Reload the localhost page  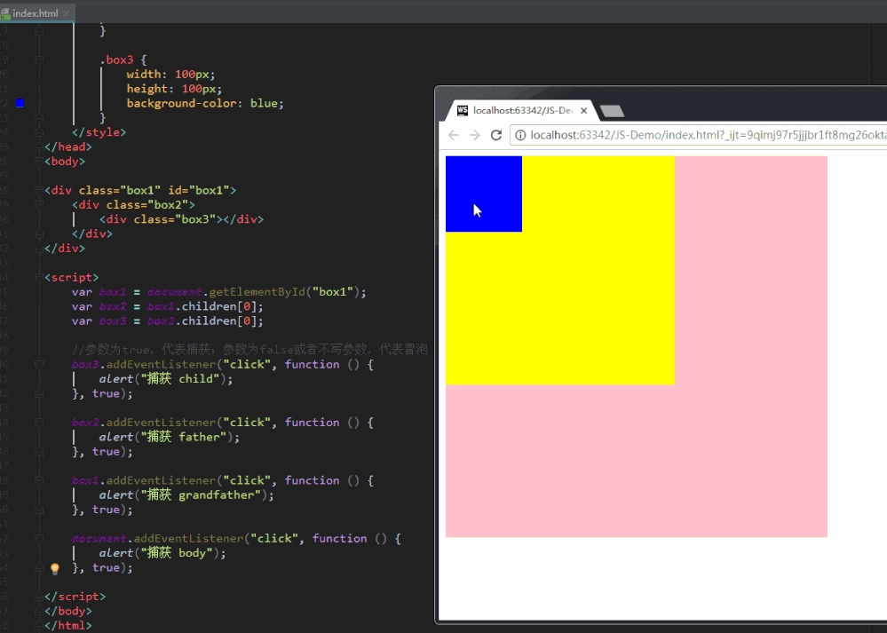[496, 135]
